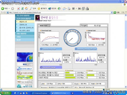
Task: Select the second sidebar submenu item
Action: 25,25
